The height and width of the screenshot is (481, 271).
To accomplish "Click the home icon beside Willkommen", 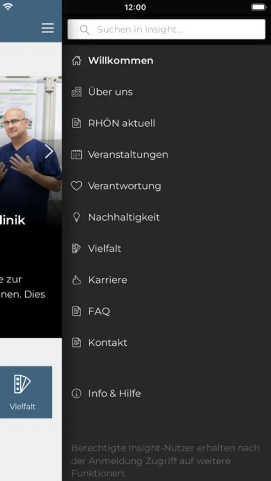I will pos(76,61).
